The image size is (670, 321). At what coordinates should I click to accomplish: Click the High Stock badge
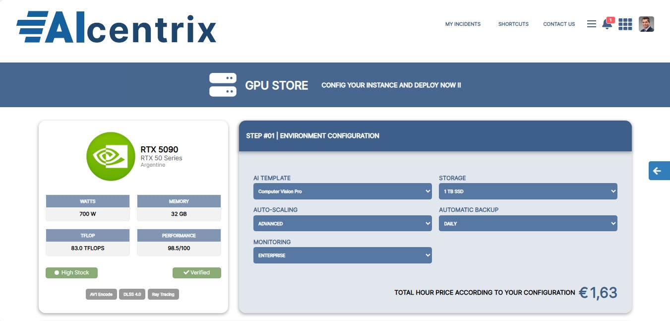point(71,273)
